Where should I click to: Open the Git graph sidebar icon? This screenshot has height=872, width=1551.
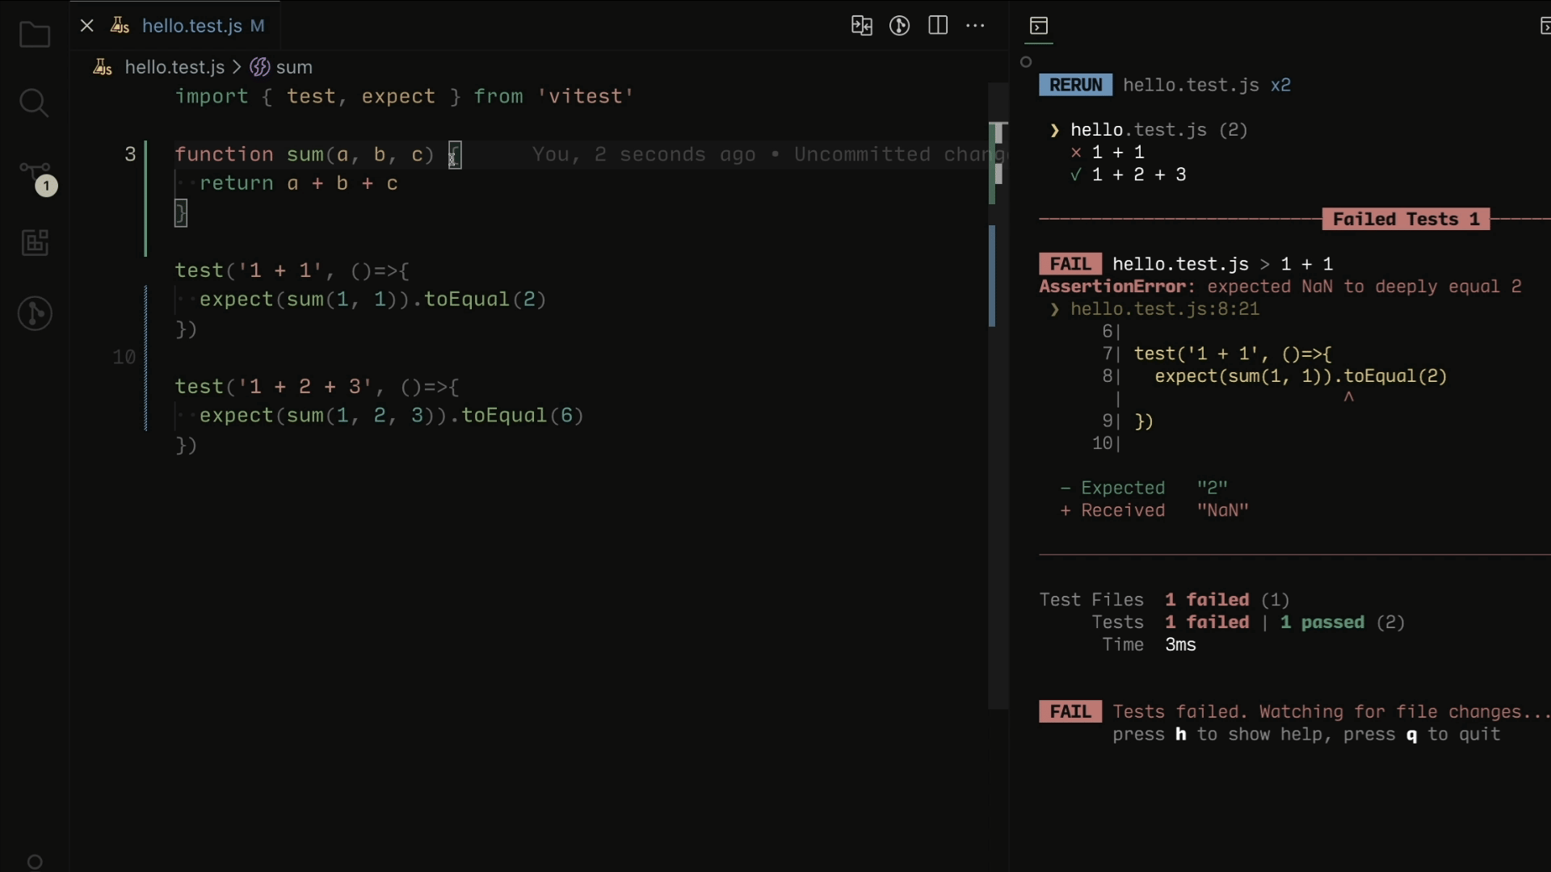coord(35,313)
